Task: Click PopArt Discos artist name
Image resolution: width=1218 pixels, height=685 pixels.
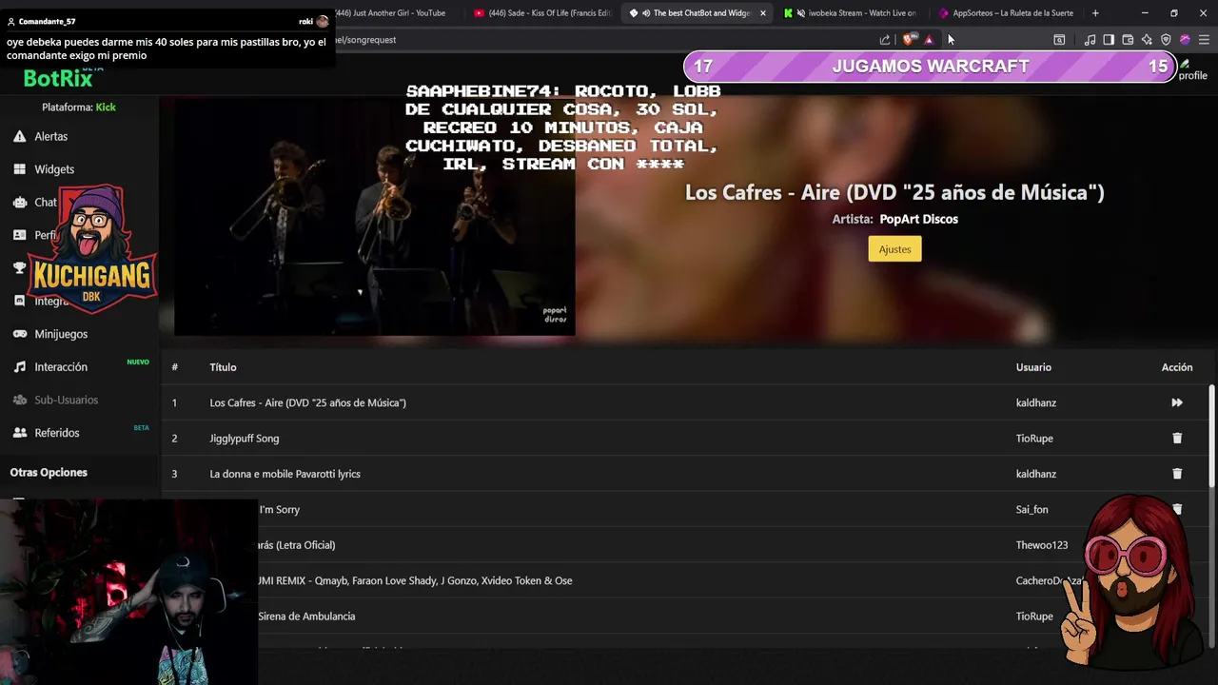Action: pos(918,219)
